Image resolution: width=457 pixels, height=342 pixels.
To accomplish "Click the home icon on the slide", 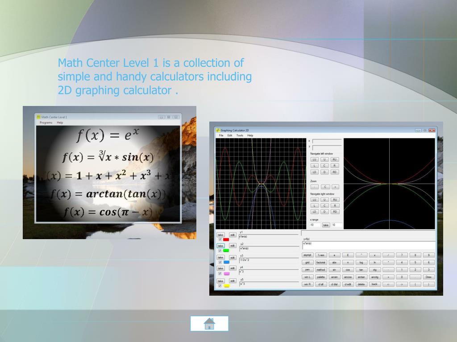I will pyautogui.click(x=209, y=323).
